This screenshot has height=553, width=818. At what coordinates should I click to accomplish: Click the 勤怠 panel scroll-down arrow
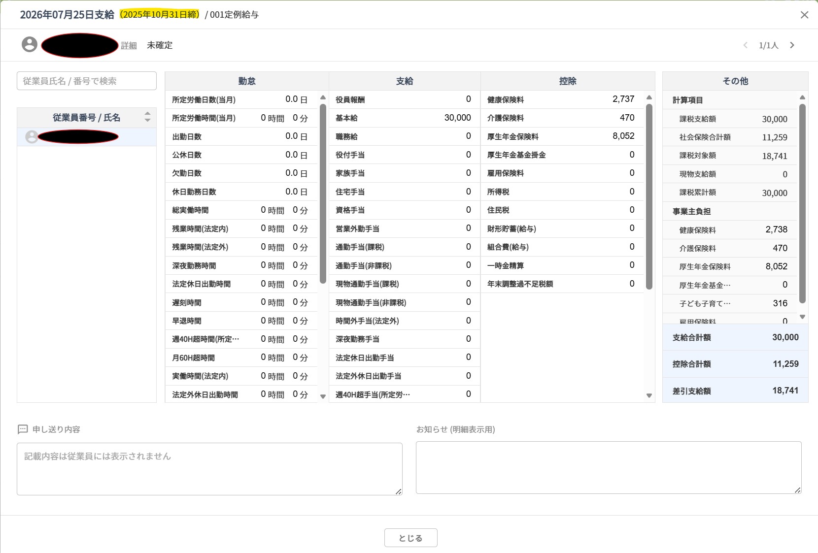click(x=323, y=396)
